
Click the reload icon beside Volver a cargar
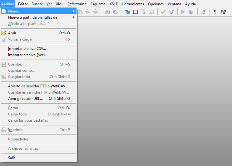tap(4, 39)
